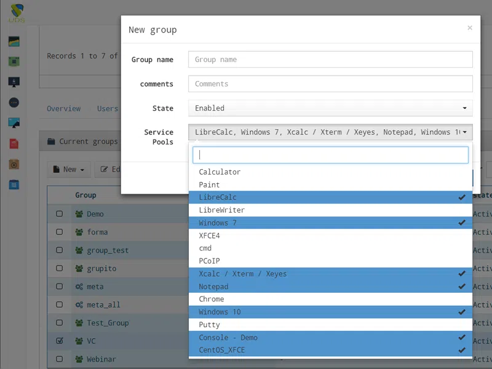Switch to the Overview tab

point(64,109)
